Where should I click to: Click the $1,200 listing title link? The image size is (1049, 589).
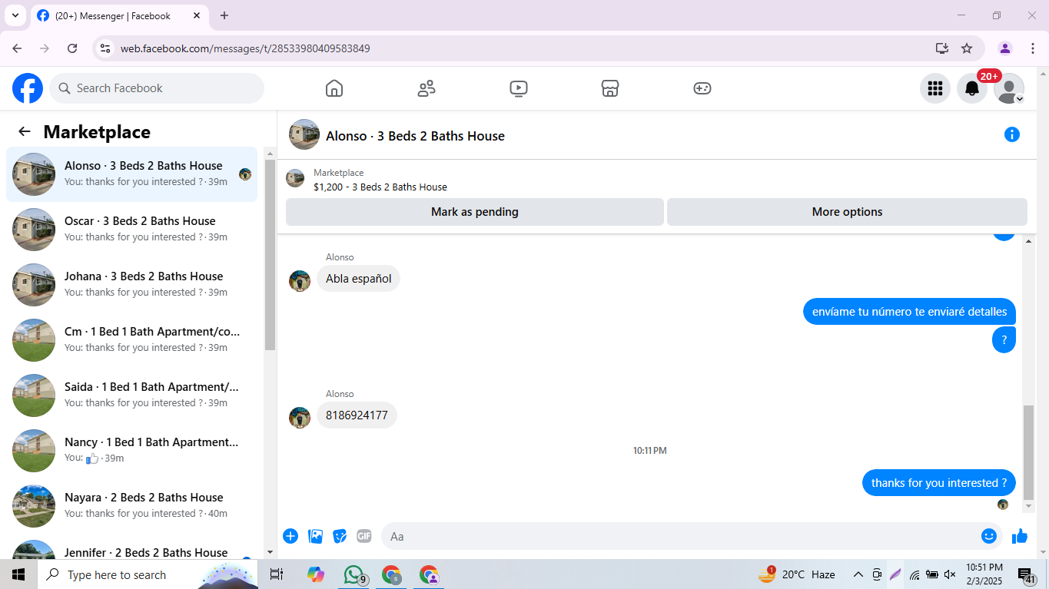point(380,187)
